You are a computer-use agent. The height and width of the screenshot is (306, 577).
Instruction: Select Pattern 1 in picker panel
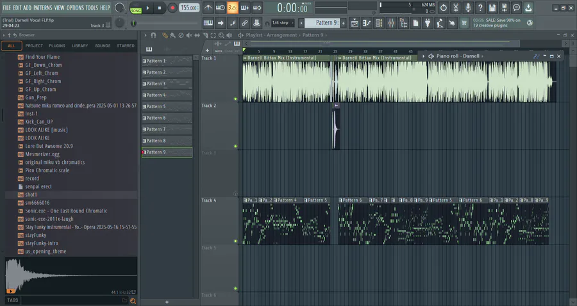[x=167, y=61]
